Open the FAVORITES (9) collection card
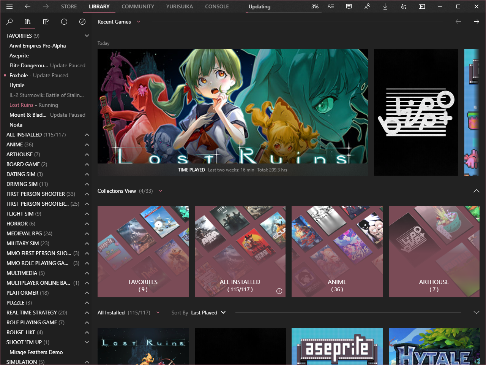486x365 pixels. (143, 252)
